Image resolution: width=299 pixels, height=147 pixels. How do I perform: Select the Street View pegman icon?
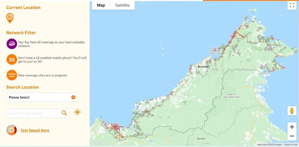292,111
